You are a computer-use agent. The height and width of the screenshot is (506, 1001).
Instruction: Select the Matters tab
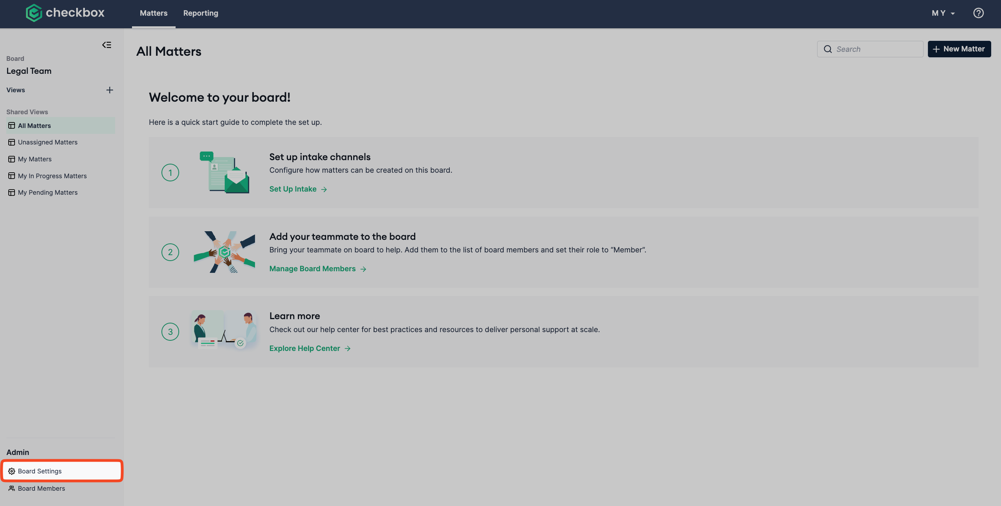(154, 13)
